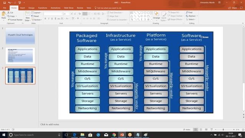Select the text box shape in gallery
Image resolution: width=245 pixels, height=138 pixels.
[132, 13]
